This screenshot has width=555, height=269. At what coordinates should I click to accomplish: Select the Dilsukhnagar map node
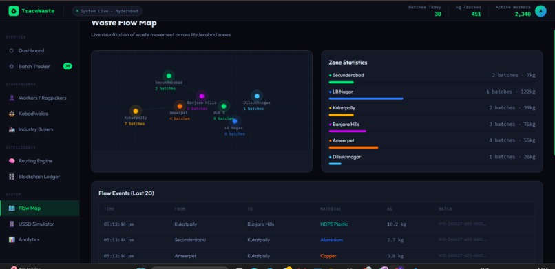[x=257, y=96]
